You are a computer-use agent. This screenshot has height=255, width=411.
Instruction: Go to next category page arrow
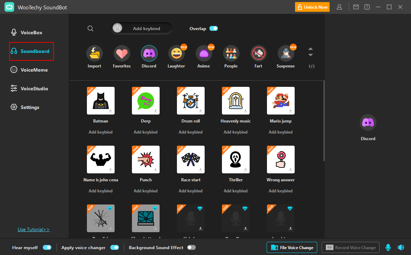click(x=311, y=55)
